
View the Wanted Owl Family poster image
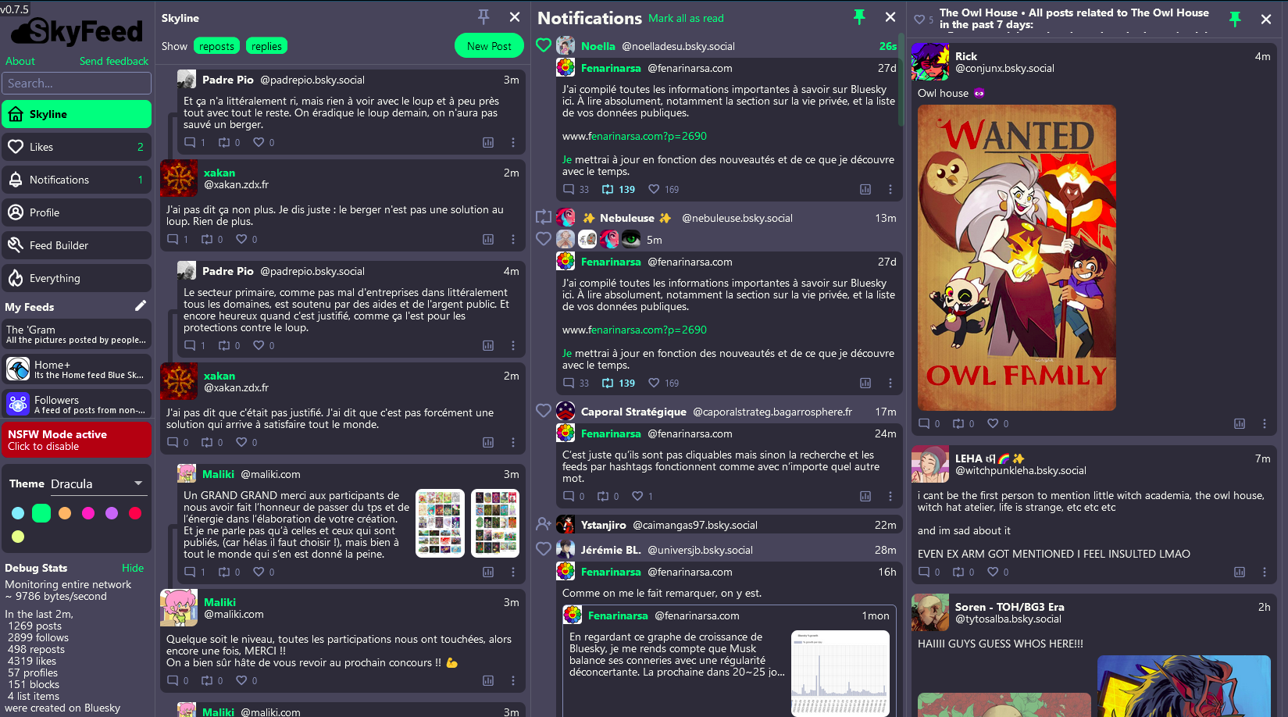1017,258
